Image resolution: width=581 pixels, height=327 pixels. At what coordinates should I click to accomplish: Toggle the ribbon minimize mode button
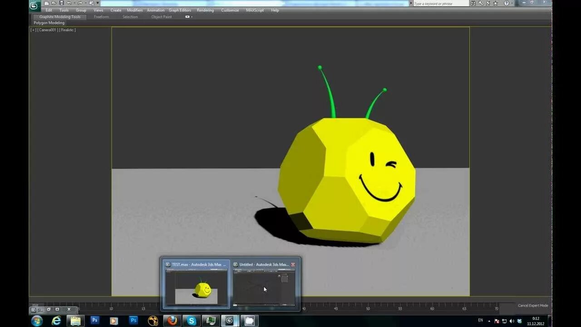pyautogui.click(x=188, y=17)
